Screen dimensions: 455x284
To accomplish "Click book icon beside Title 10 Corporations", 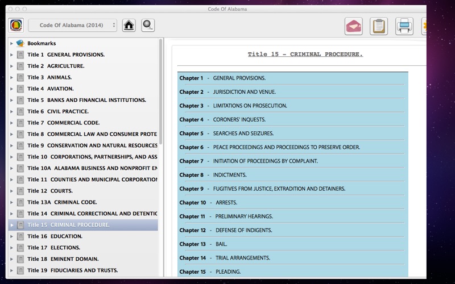I will (x=20, y=157).
